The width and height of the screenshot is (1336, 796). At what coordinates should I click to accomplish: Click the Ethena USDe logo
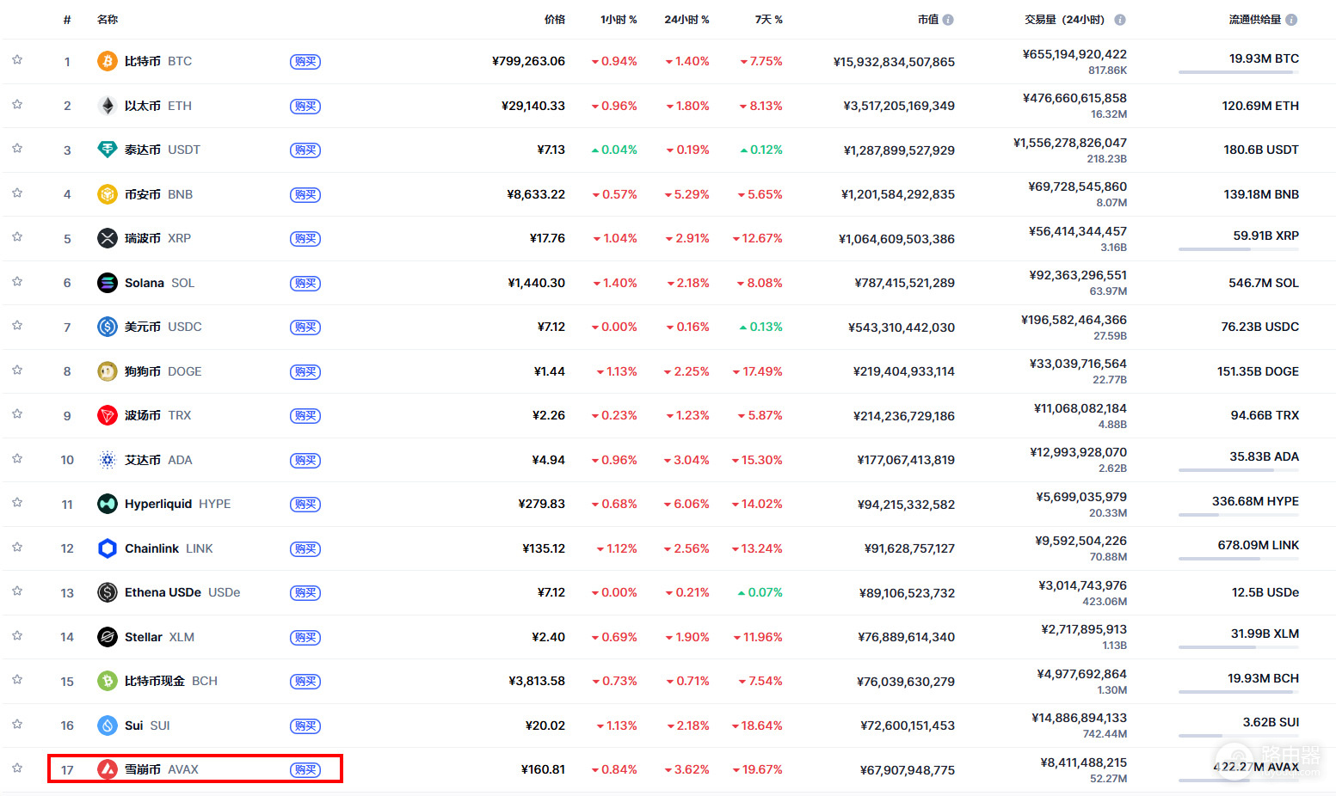(x=108, y=592)
